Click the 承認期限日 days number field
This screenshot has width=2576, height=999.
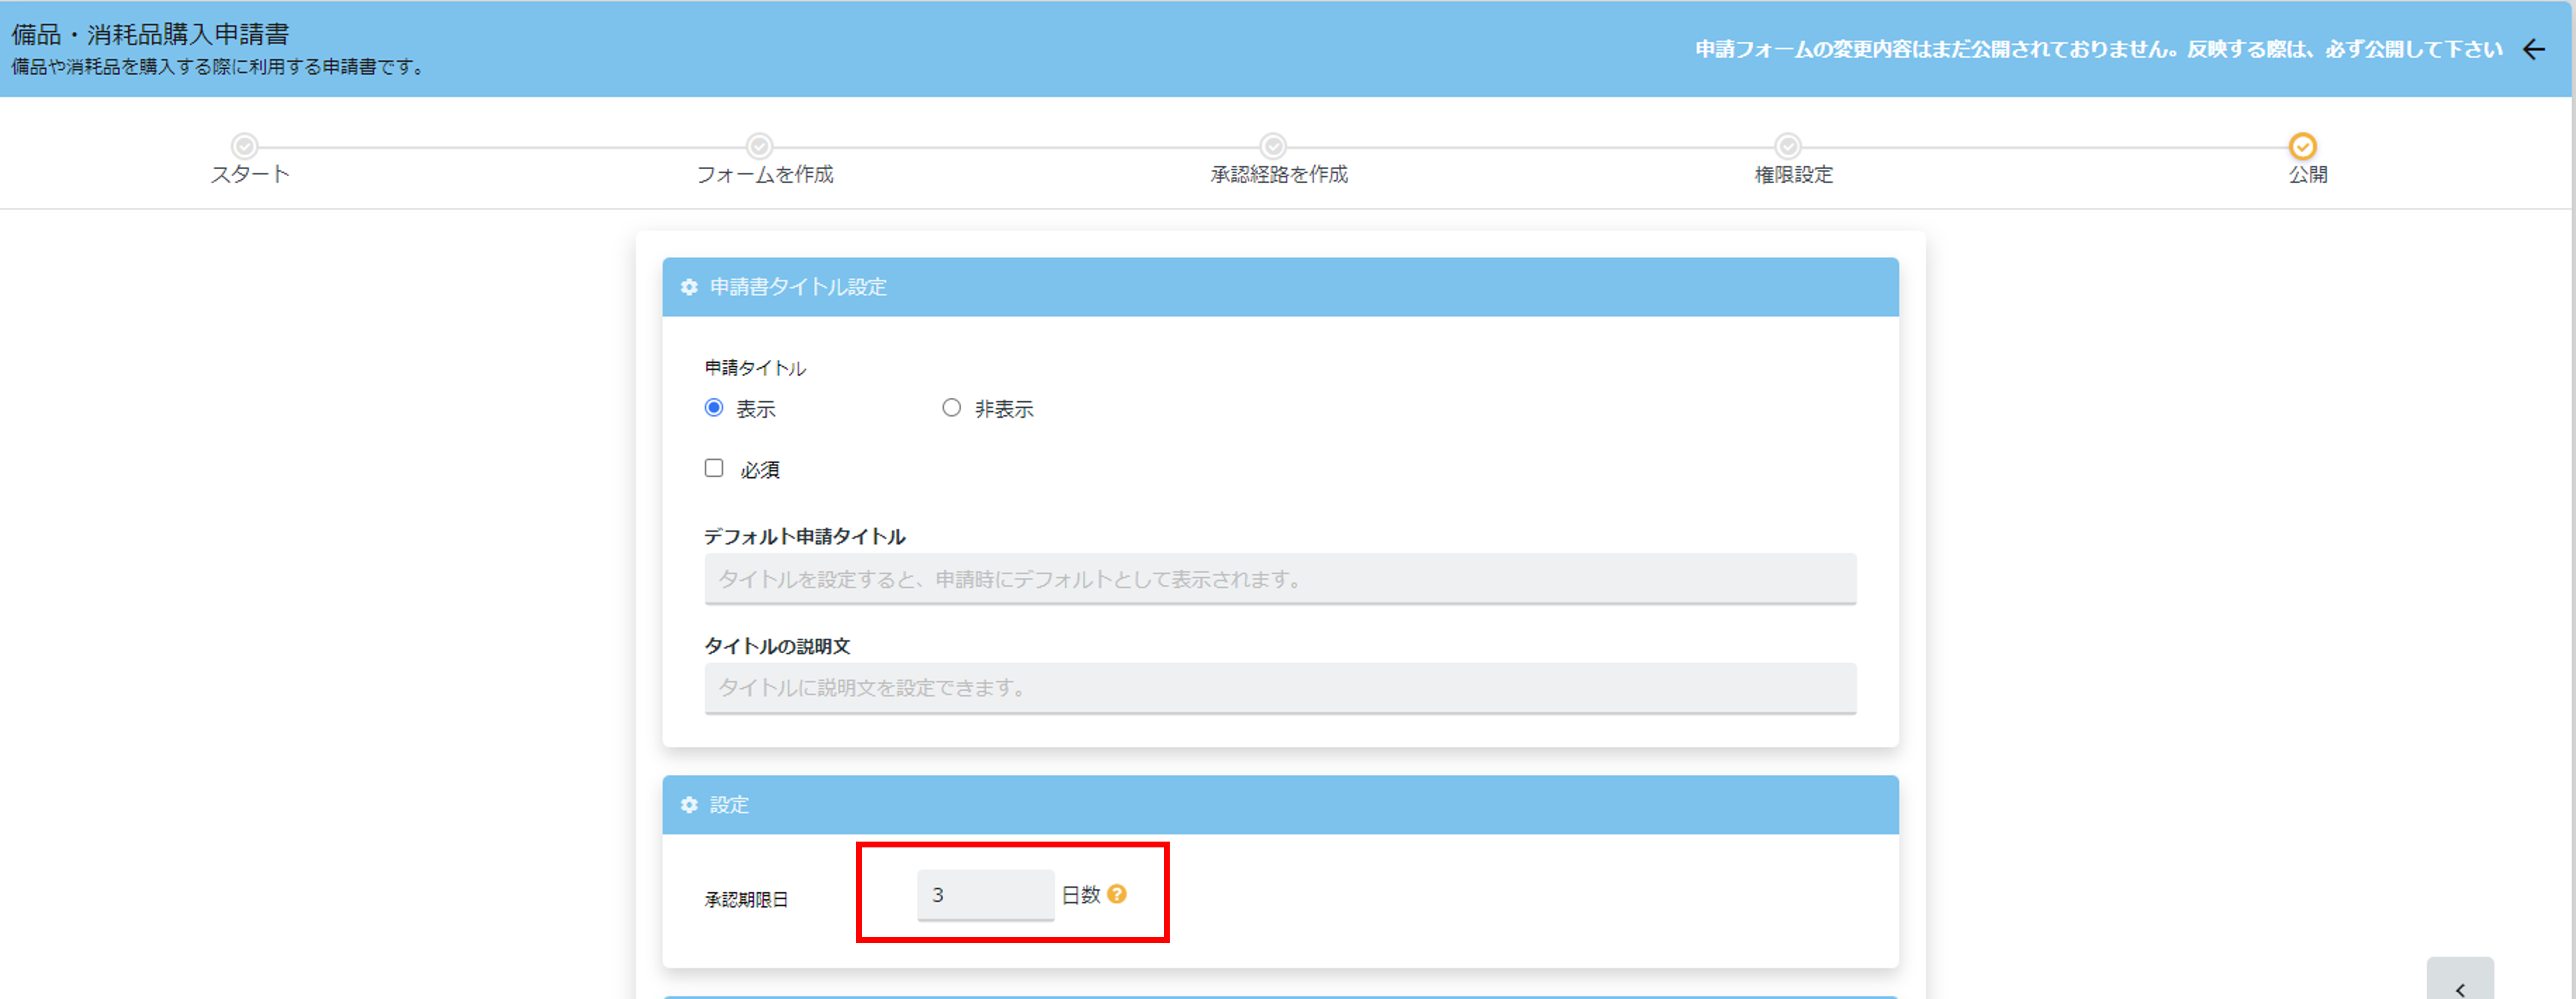tap(985, 895)
